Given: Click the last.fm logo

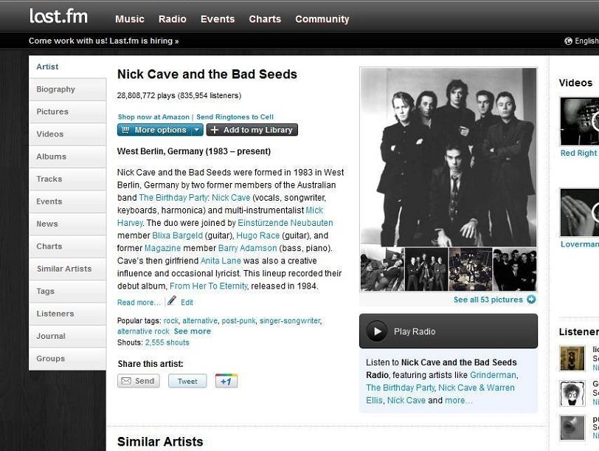Looking at the screenshot, I should coord(58,16).
